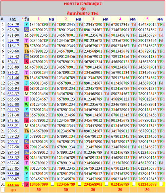Open the 700-51 number link
This screenshot has width=166, height=193.
[13, 142]
